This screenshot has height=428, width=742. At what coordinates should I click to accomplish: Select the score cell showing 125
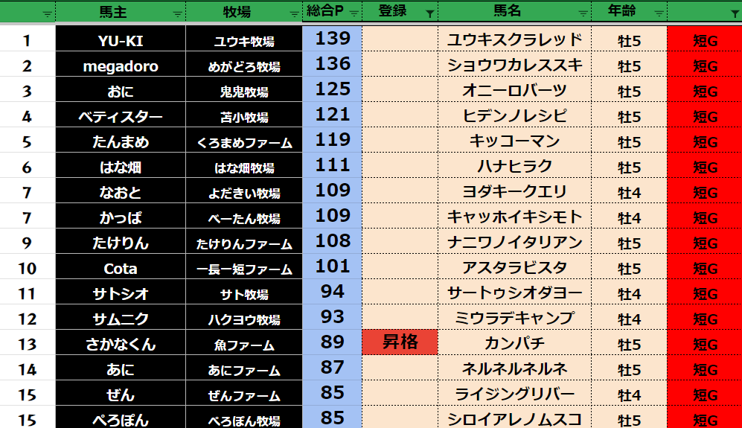[332, 89]
